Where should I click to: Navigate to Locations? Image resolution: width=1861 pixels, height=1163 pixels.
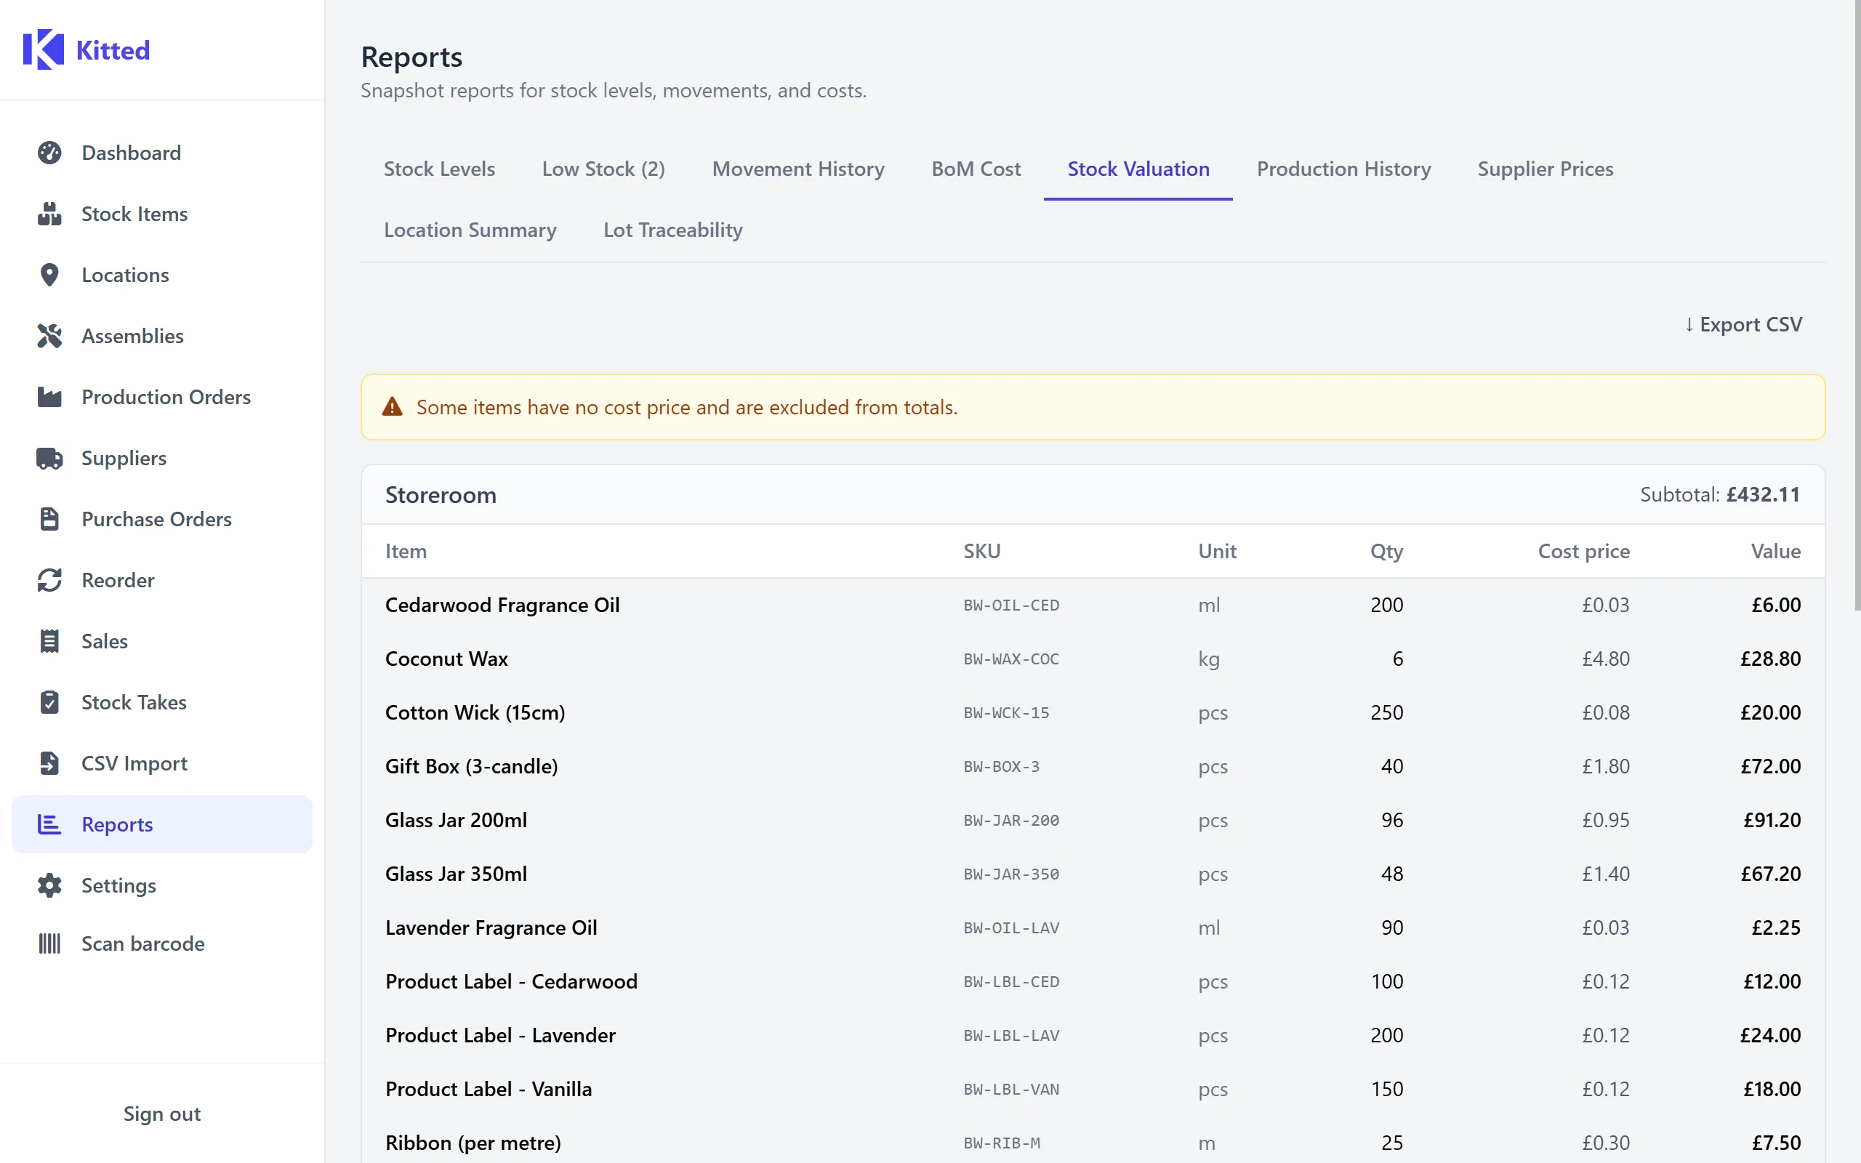(162, 275)
